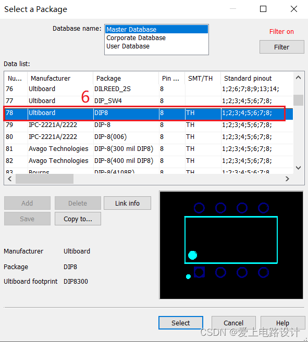Click the SMT/TH column header

(203, 78)
